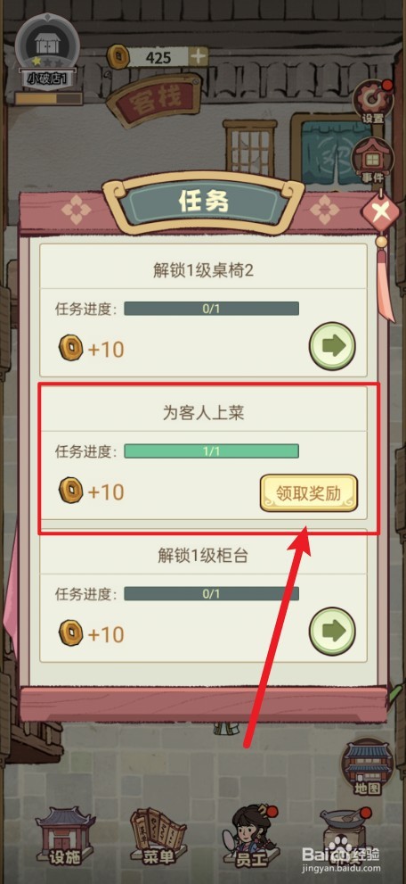Tap the 为客人上菜 progress bar showing 1/1

(211, 451)
